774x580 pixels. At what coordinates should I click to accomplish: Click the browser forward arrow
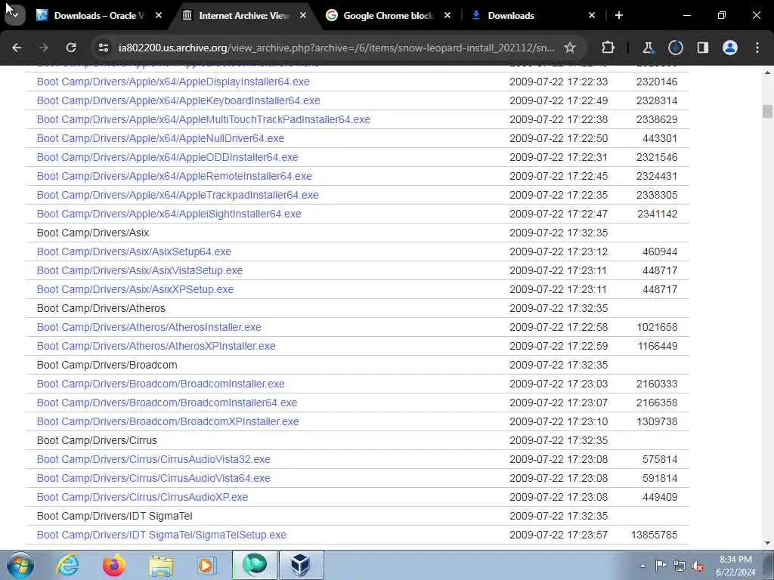[x=44, y=48]
